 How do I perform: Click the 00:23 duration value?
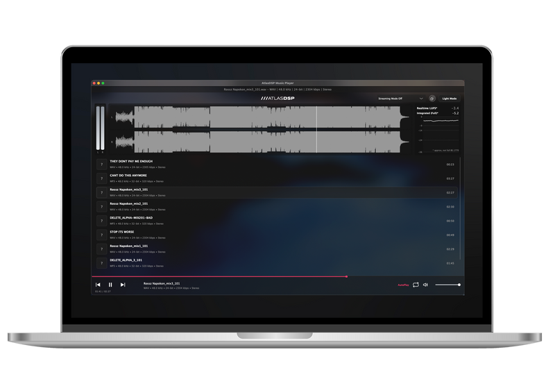click(x=450, y=165)
